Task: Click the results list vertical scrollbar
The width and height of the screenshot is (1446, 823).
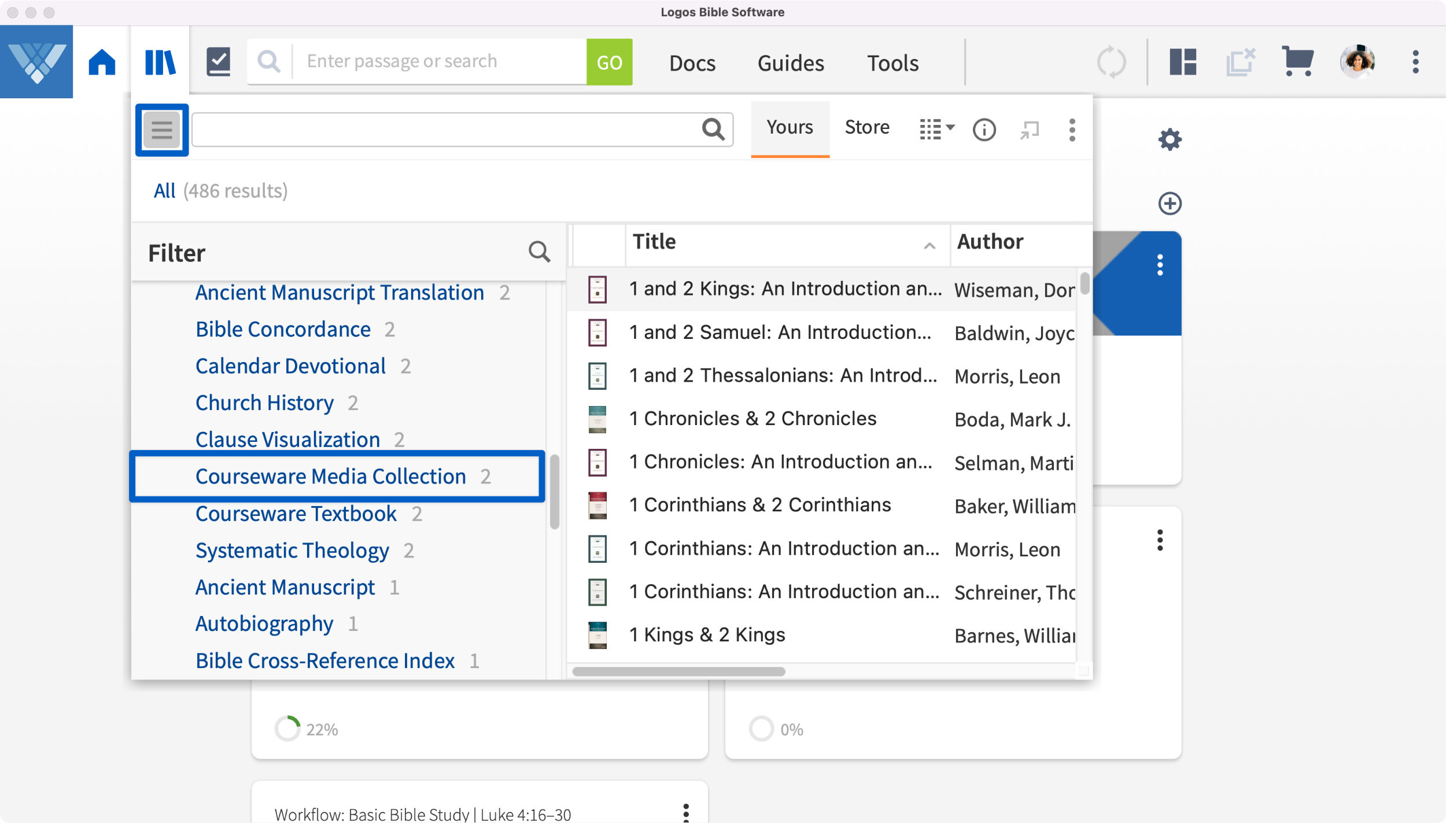Action: coord(1084,283)
